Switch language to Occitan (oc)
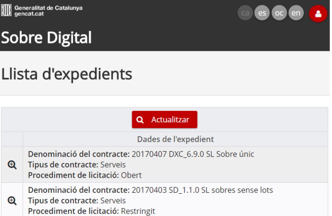The width and height of the screenshot is (332, 216). coord(279,13)
